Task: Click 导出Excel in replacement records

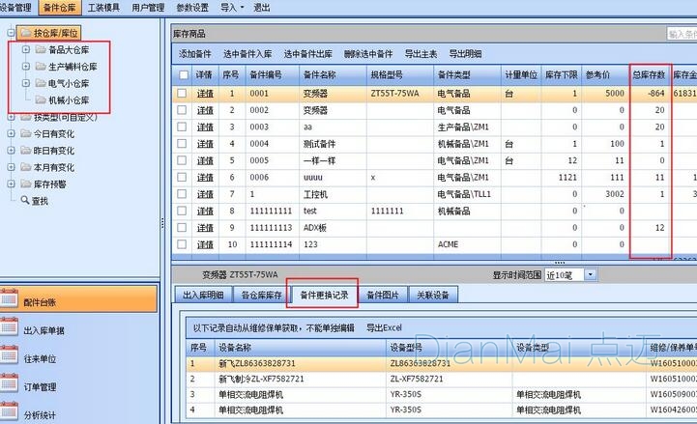Action: click(384, 328)
